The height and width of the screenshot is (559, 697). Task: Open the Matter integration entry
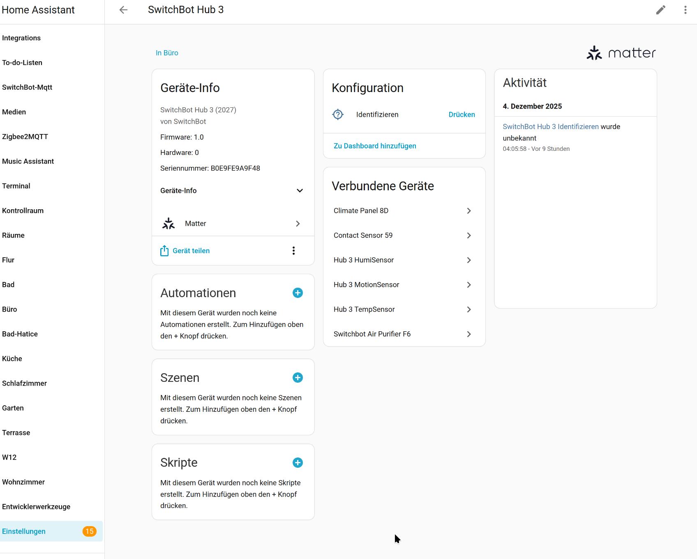(233, 224)
